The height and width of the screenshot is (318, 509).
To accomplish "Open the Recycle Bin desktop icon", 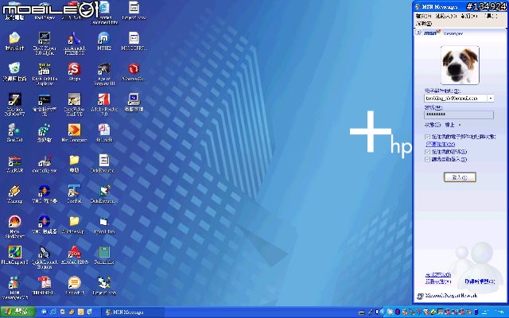I will 14,72.
